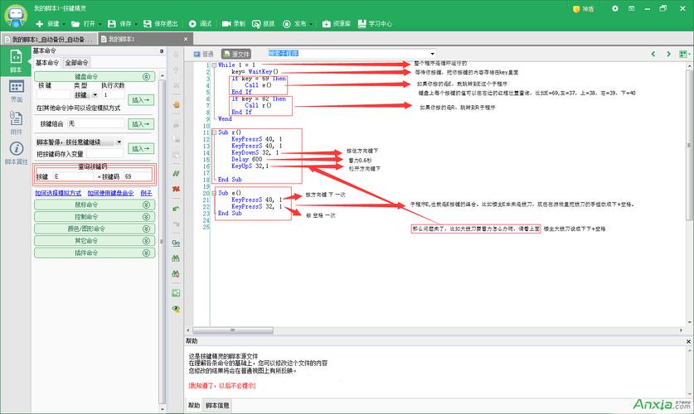Open the dropdown arrow next to 打开
Viewport: 694px width, 414px height.
coord(99,24)
